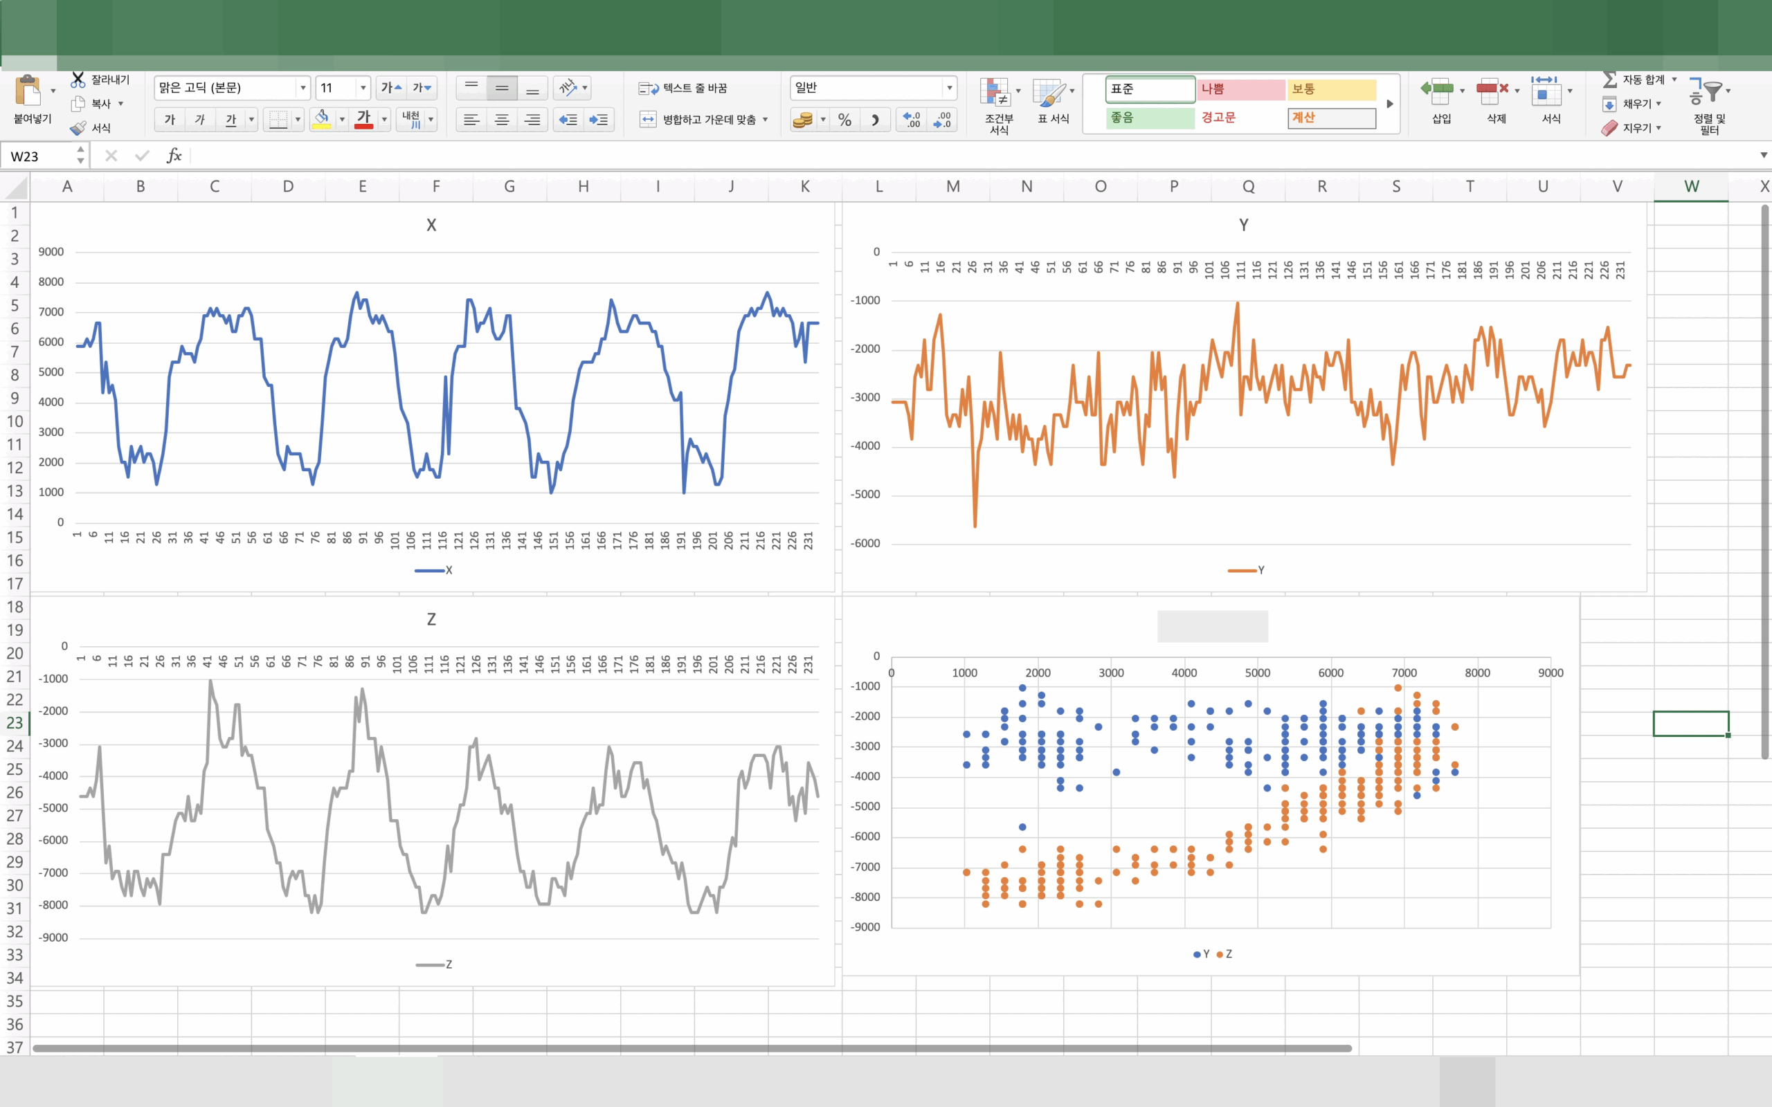This screenshot has width=1772, height=1107.
Task: Click the Cut (잘라내기) scissors icon
Action: (78, 79)
